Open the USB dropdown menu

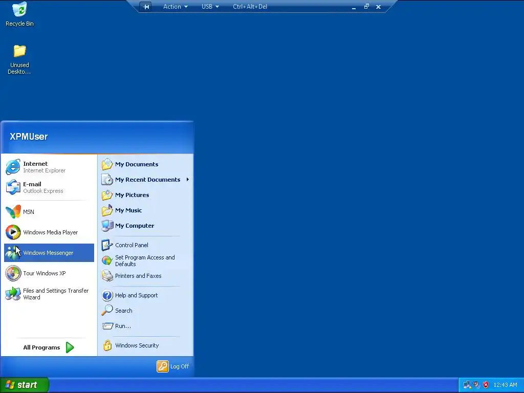tap(210, 7)
